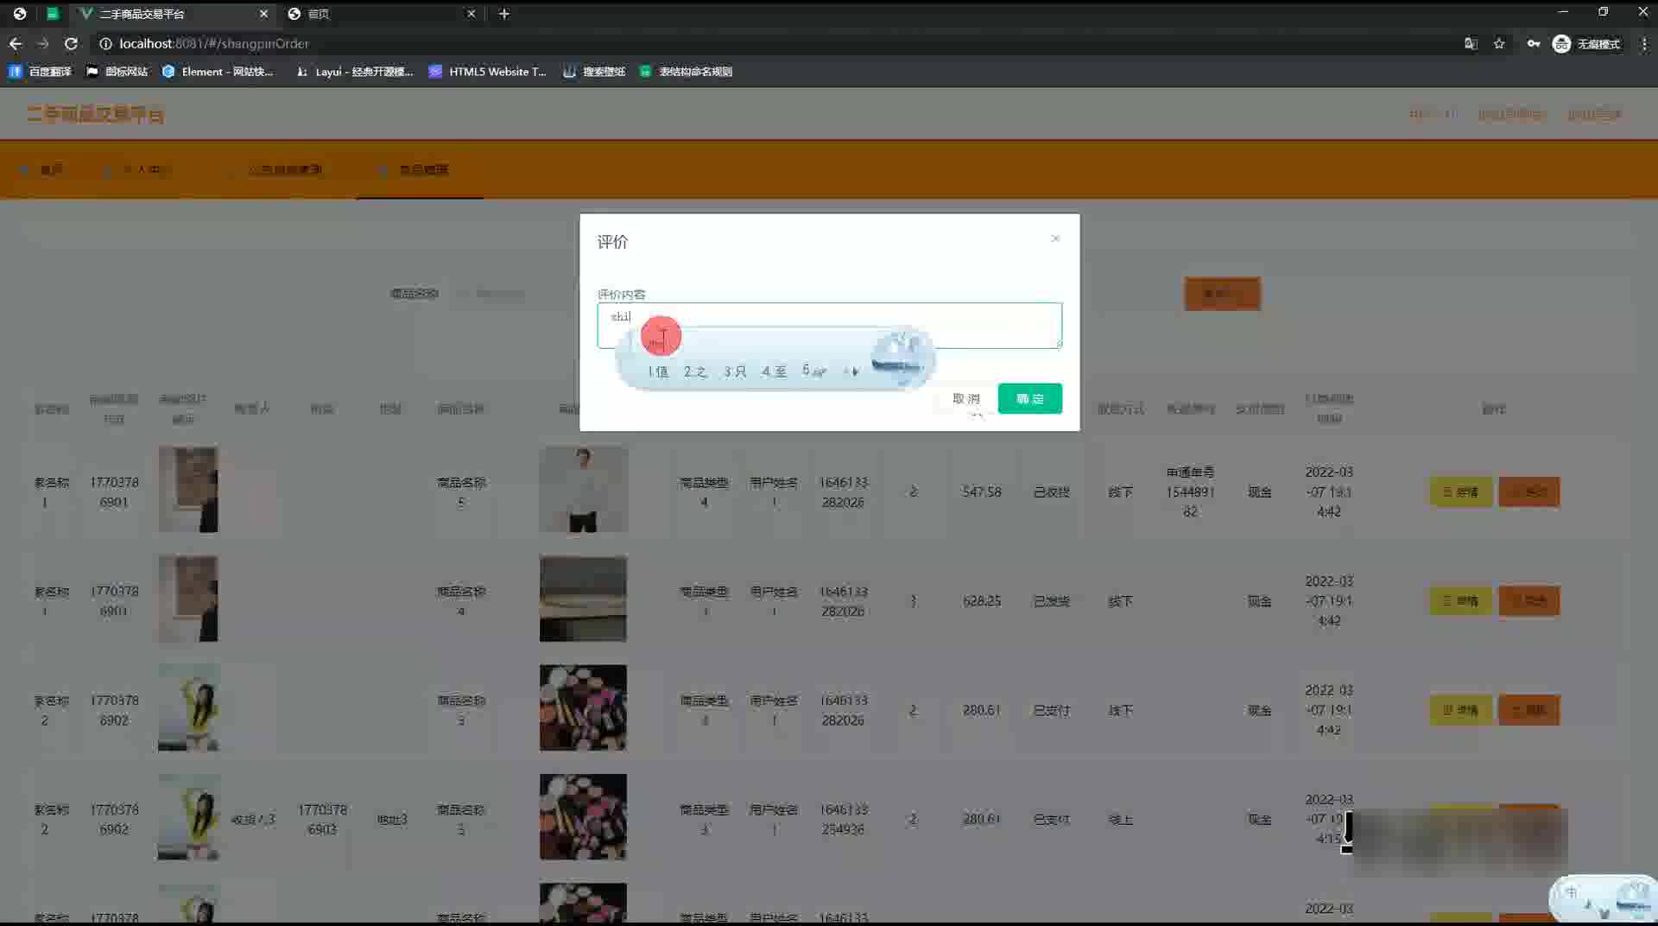
Task: Open the Chrome three-dot menu
Action: point(1643,43)
